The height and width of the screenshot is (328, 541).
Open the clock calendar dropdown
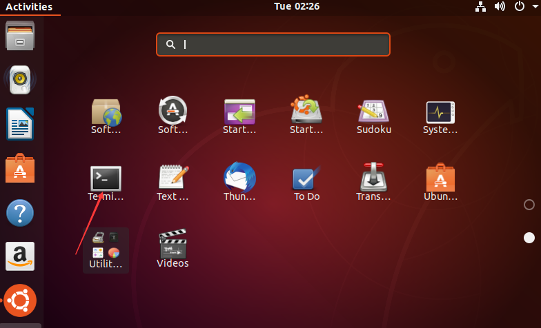297,7
